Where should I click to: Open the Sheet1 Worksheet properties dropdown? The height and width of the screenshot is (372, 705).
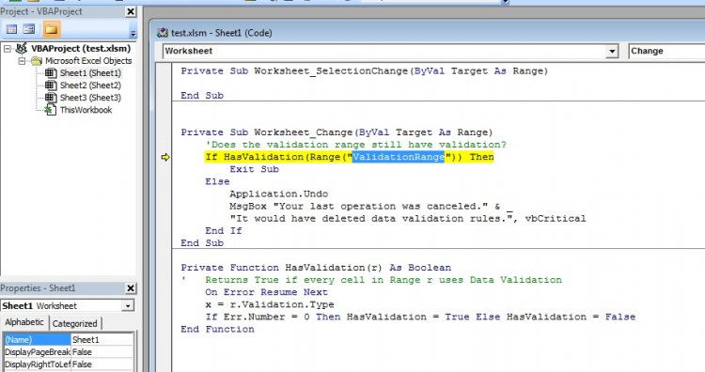tap(128, 306)
